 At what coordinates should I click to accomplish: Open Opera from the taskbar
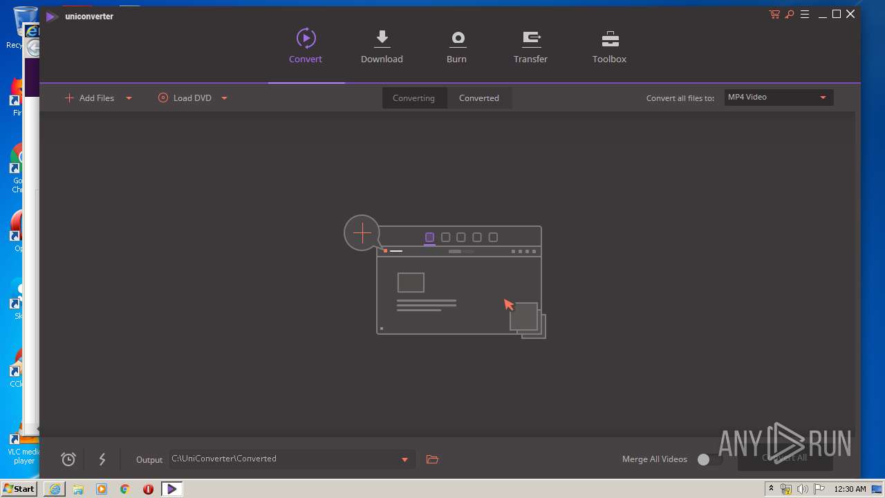(x=148, y=489)
